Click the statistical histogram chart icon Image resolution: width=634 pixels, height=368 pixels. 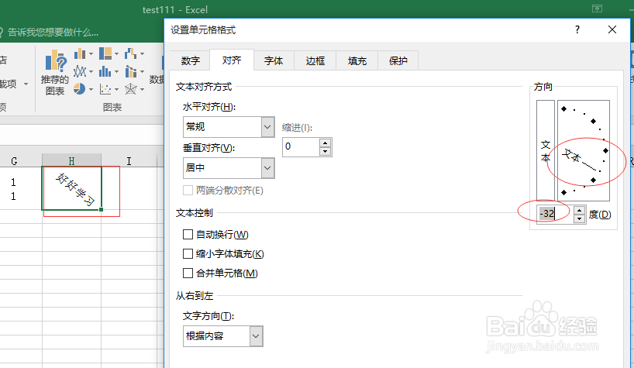click(x=105, y=71)
